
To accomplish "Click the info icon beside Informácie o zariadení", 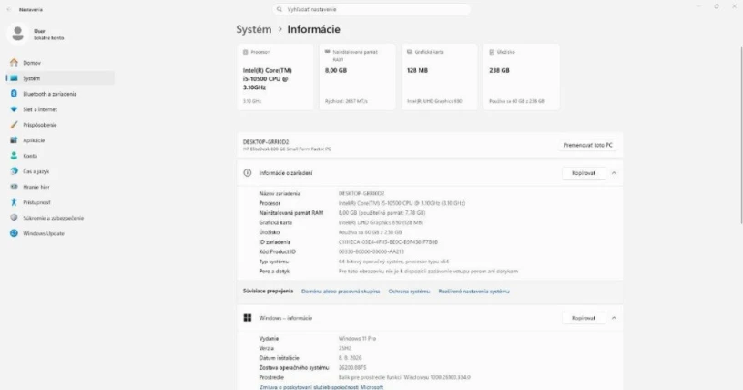I will (x=248, y=173).
